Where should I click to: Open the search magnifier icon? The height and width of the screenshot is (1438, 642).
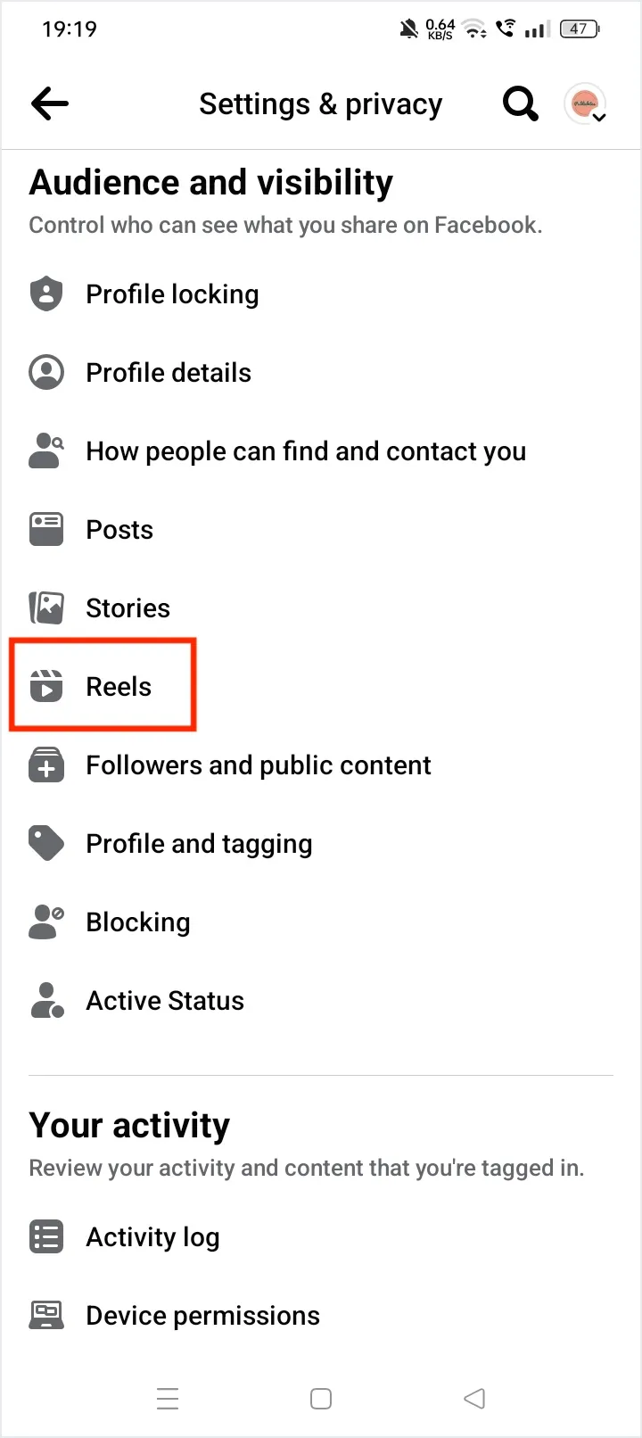[520, 104]
